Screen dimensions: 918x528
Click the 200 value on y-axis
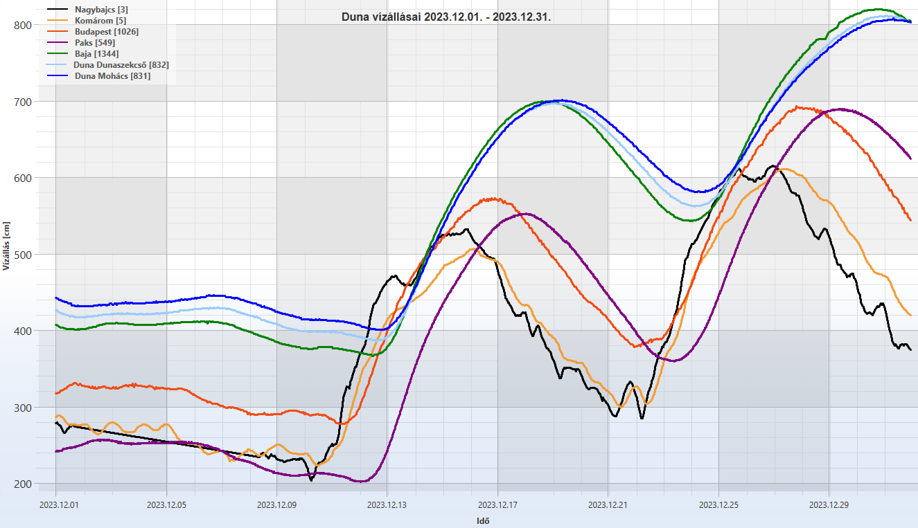point(24,484)
